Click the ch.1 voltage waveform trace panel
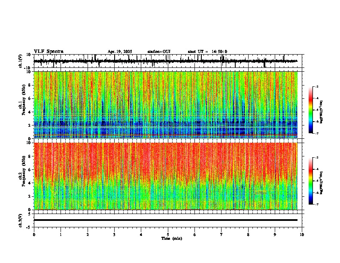Screen dimensions: 340x263 168,61
